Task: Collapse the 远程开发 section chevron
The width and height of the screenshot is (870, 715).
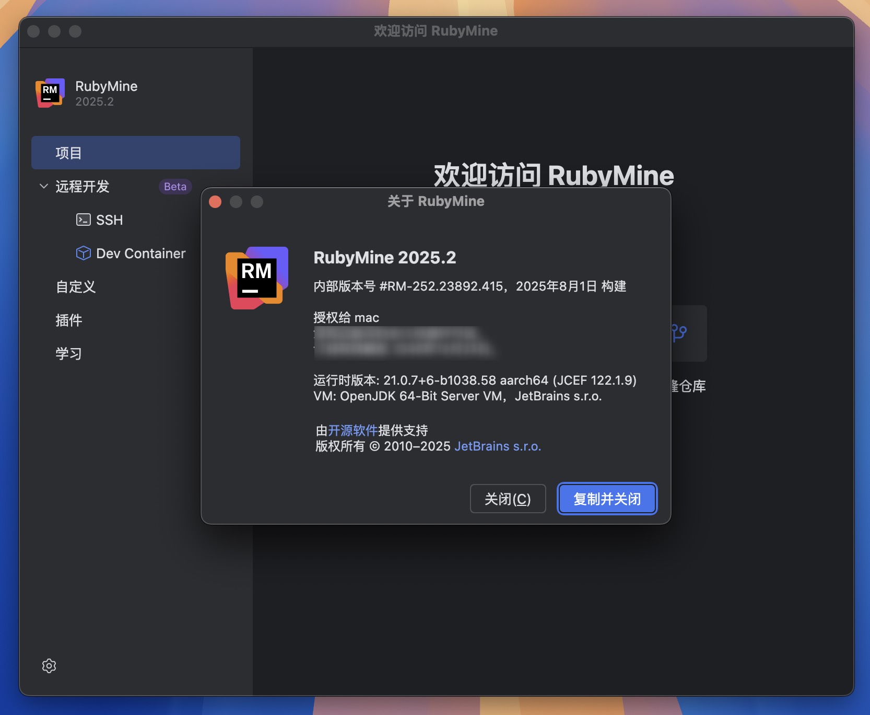Action: point(44,186)
